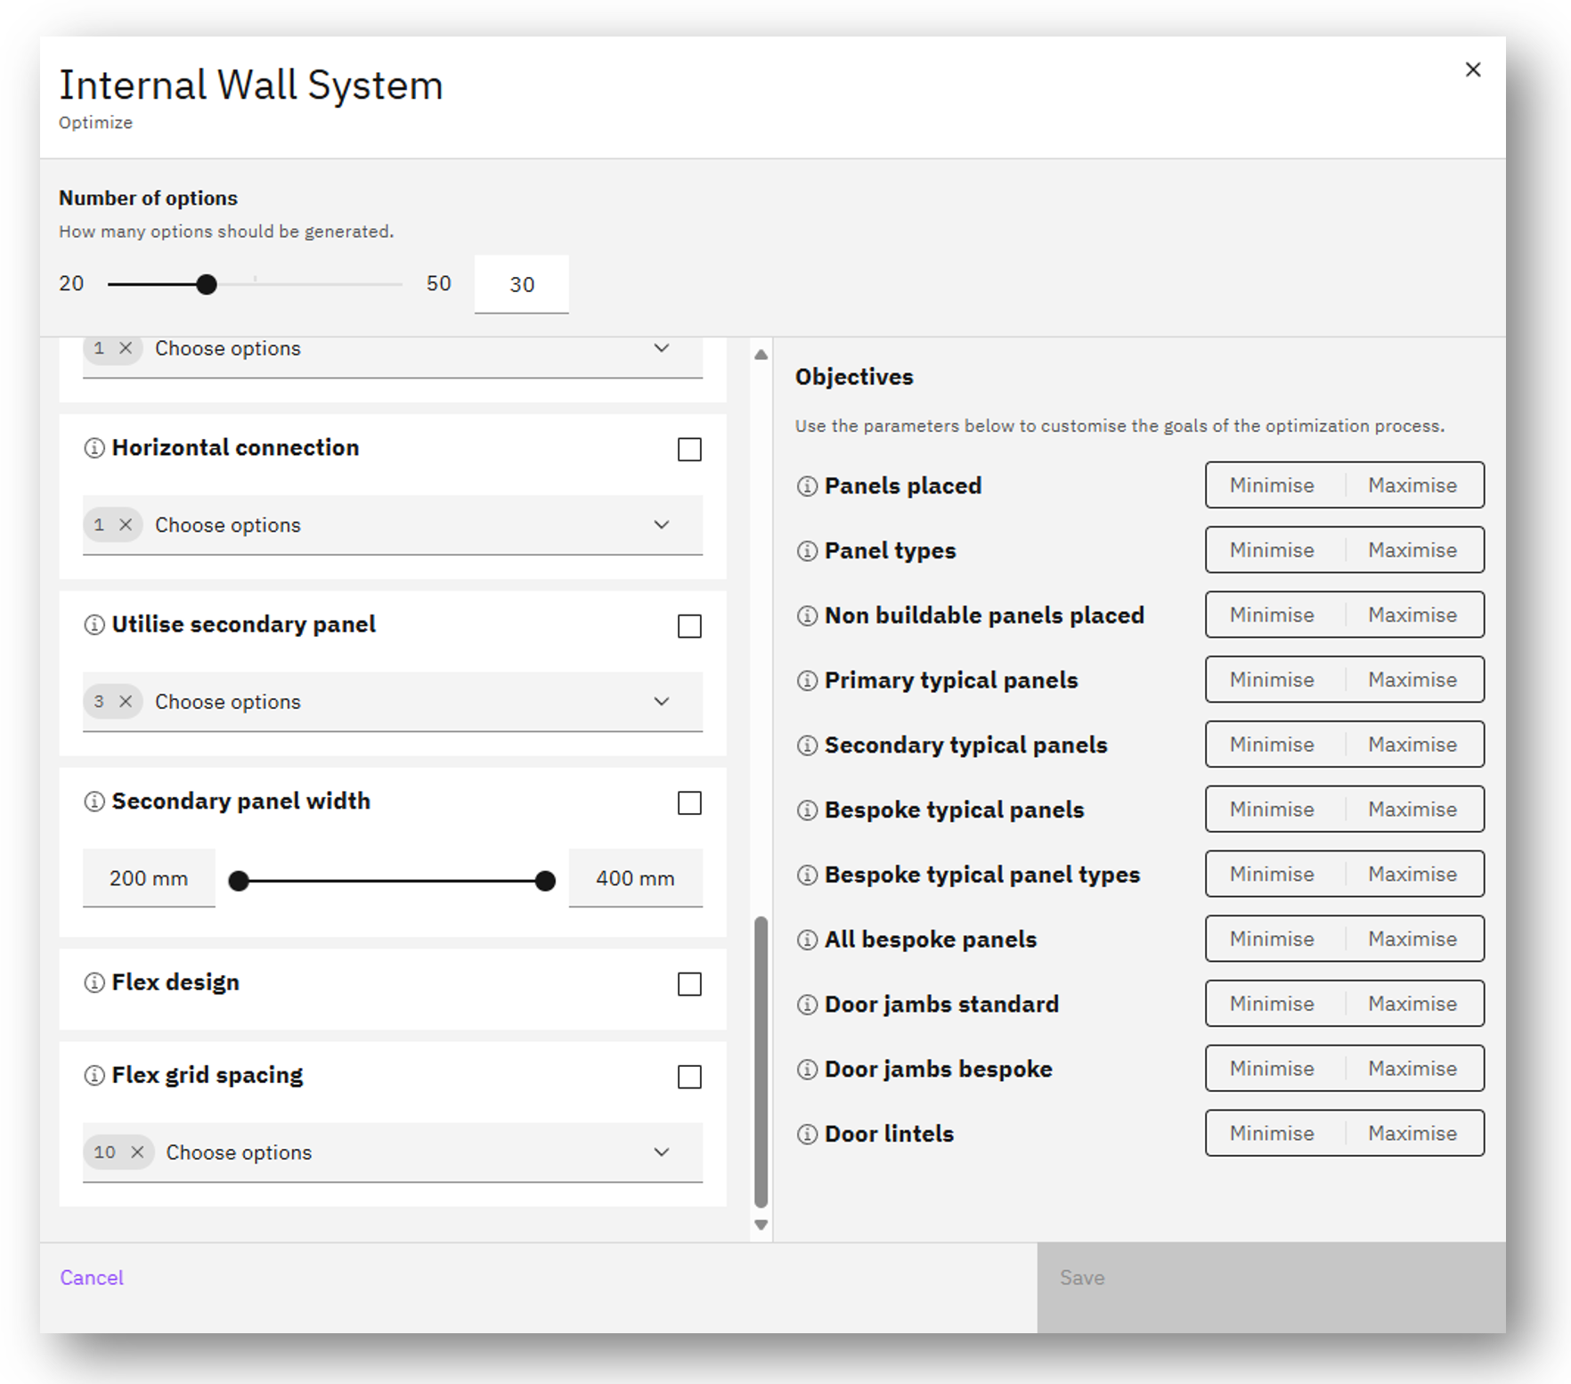Viewport: 1571px width, 1384px height.
Task: Click the parameters list scrollbar thumb
Action: [761, 1062]
